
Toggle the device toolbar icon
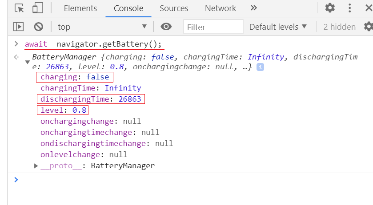click(x=38, y=8)
